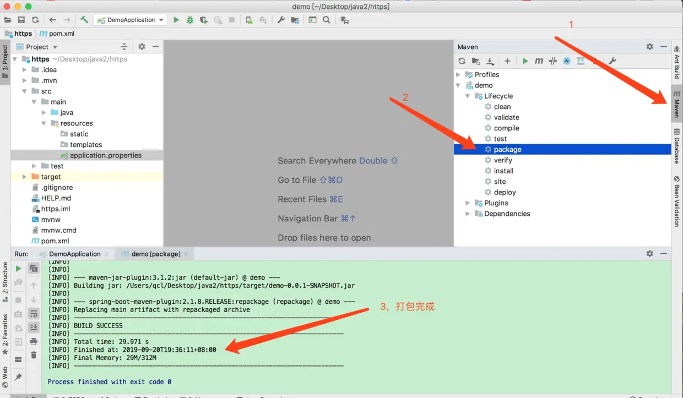Click the Save All toolbar icon
This screenshot has width=683, height=398.
tap(21, 20)
